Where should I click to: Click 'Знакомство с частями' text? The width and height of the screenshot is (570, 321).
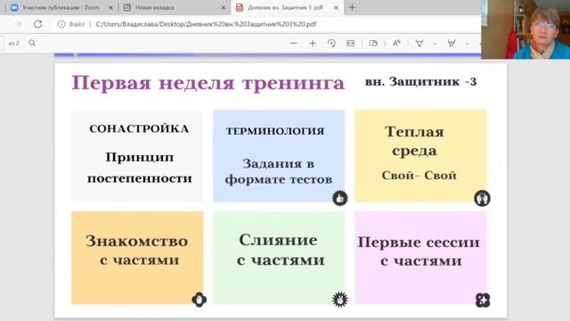click(x=137, y=251)
